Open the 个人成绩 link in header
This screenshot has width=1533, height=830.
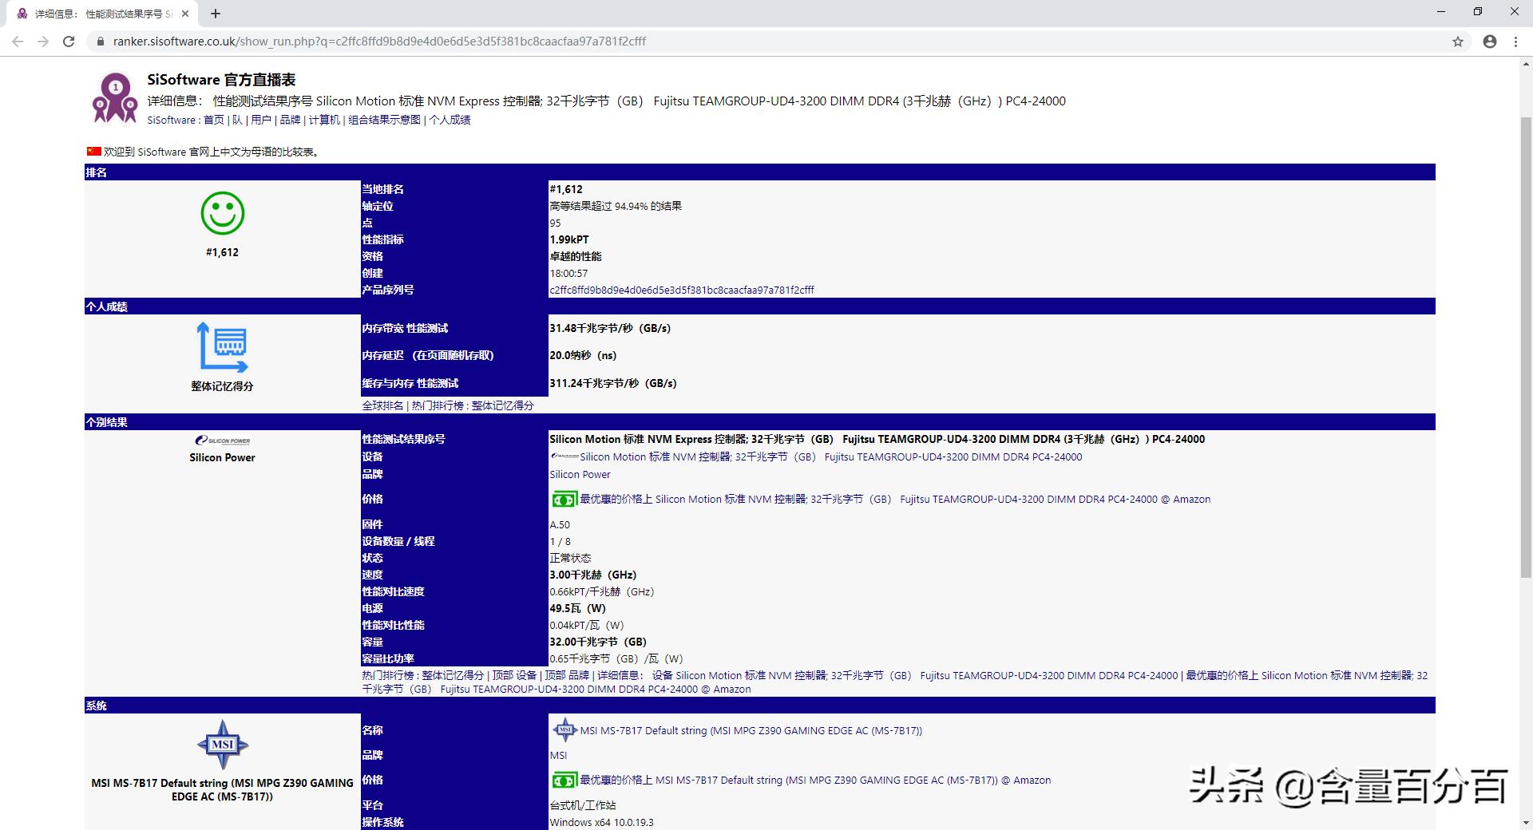450,120
